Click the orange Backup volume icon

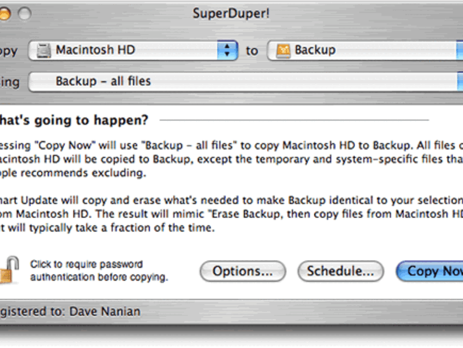(x=283, y=51)
